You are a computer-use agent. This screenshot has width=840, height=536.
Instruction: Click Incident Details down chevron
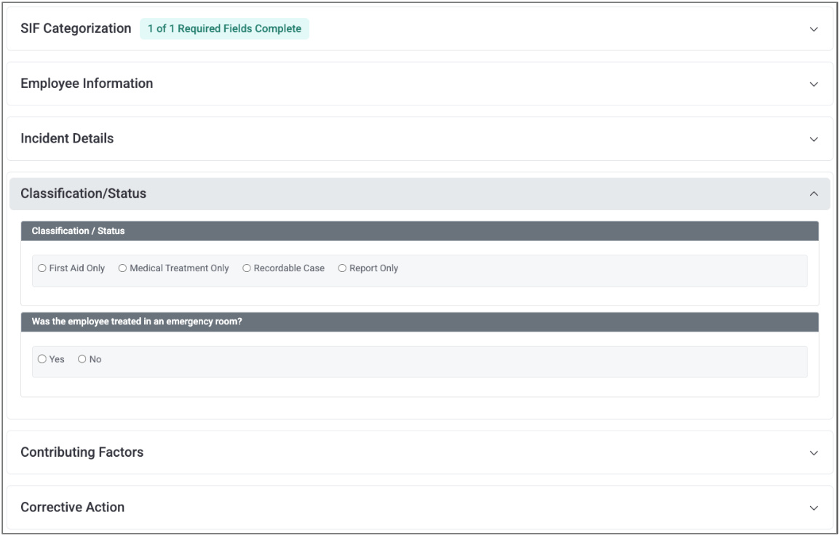(814, 139)
